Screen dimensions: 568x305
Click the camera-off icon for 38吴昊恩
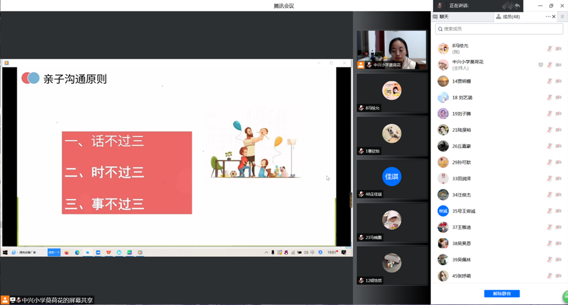558,243
